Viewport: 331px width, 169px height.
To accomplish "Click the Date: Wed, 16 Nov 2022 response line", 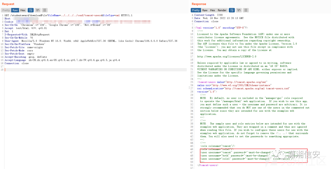I will pyautogui.click(x=219, y=18).
